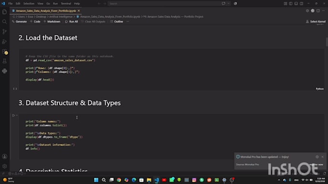This screenshot has height=184, width=328.
Task: Open notebook settings gear in editor actions
Action: [x=307, y=11]
